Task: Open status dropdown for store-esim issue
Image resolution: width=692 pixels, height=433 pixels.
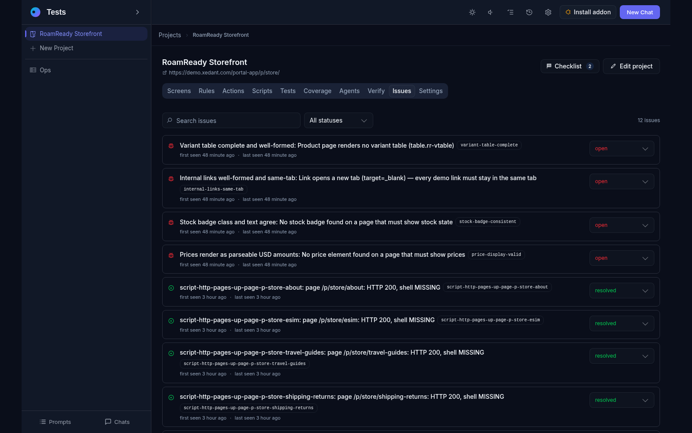Action: 622,323
